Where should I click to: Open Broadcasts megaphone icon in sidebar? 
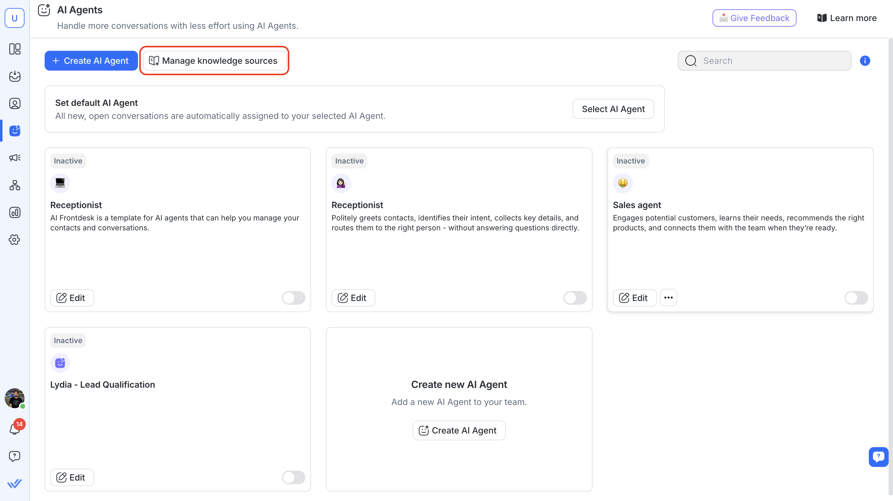pos(15,158)
